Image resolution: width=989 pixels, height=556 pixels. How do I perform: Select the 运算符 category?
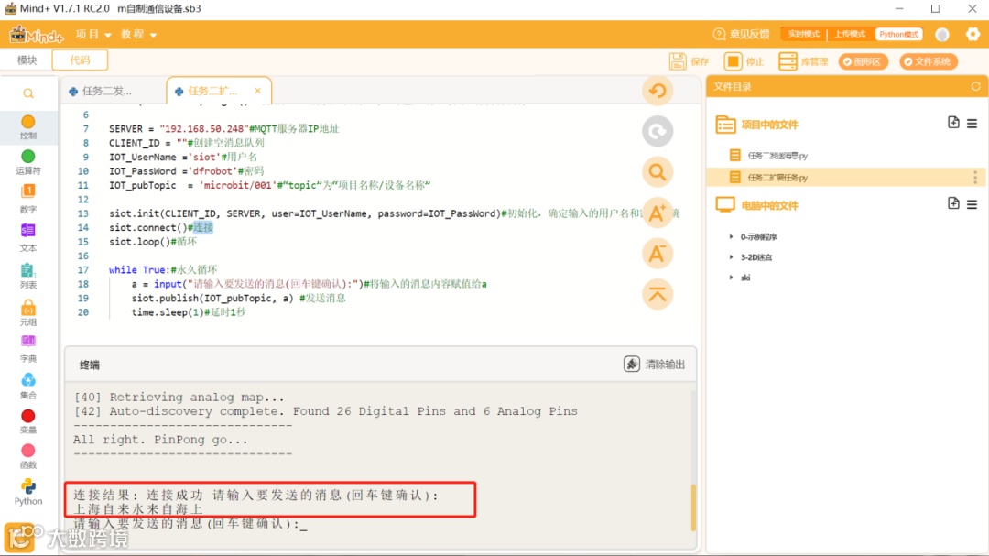[x=27, y=162]
